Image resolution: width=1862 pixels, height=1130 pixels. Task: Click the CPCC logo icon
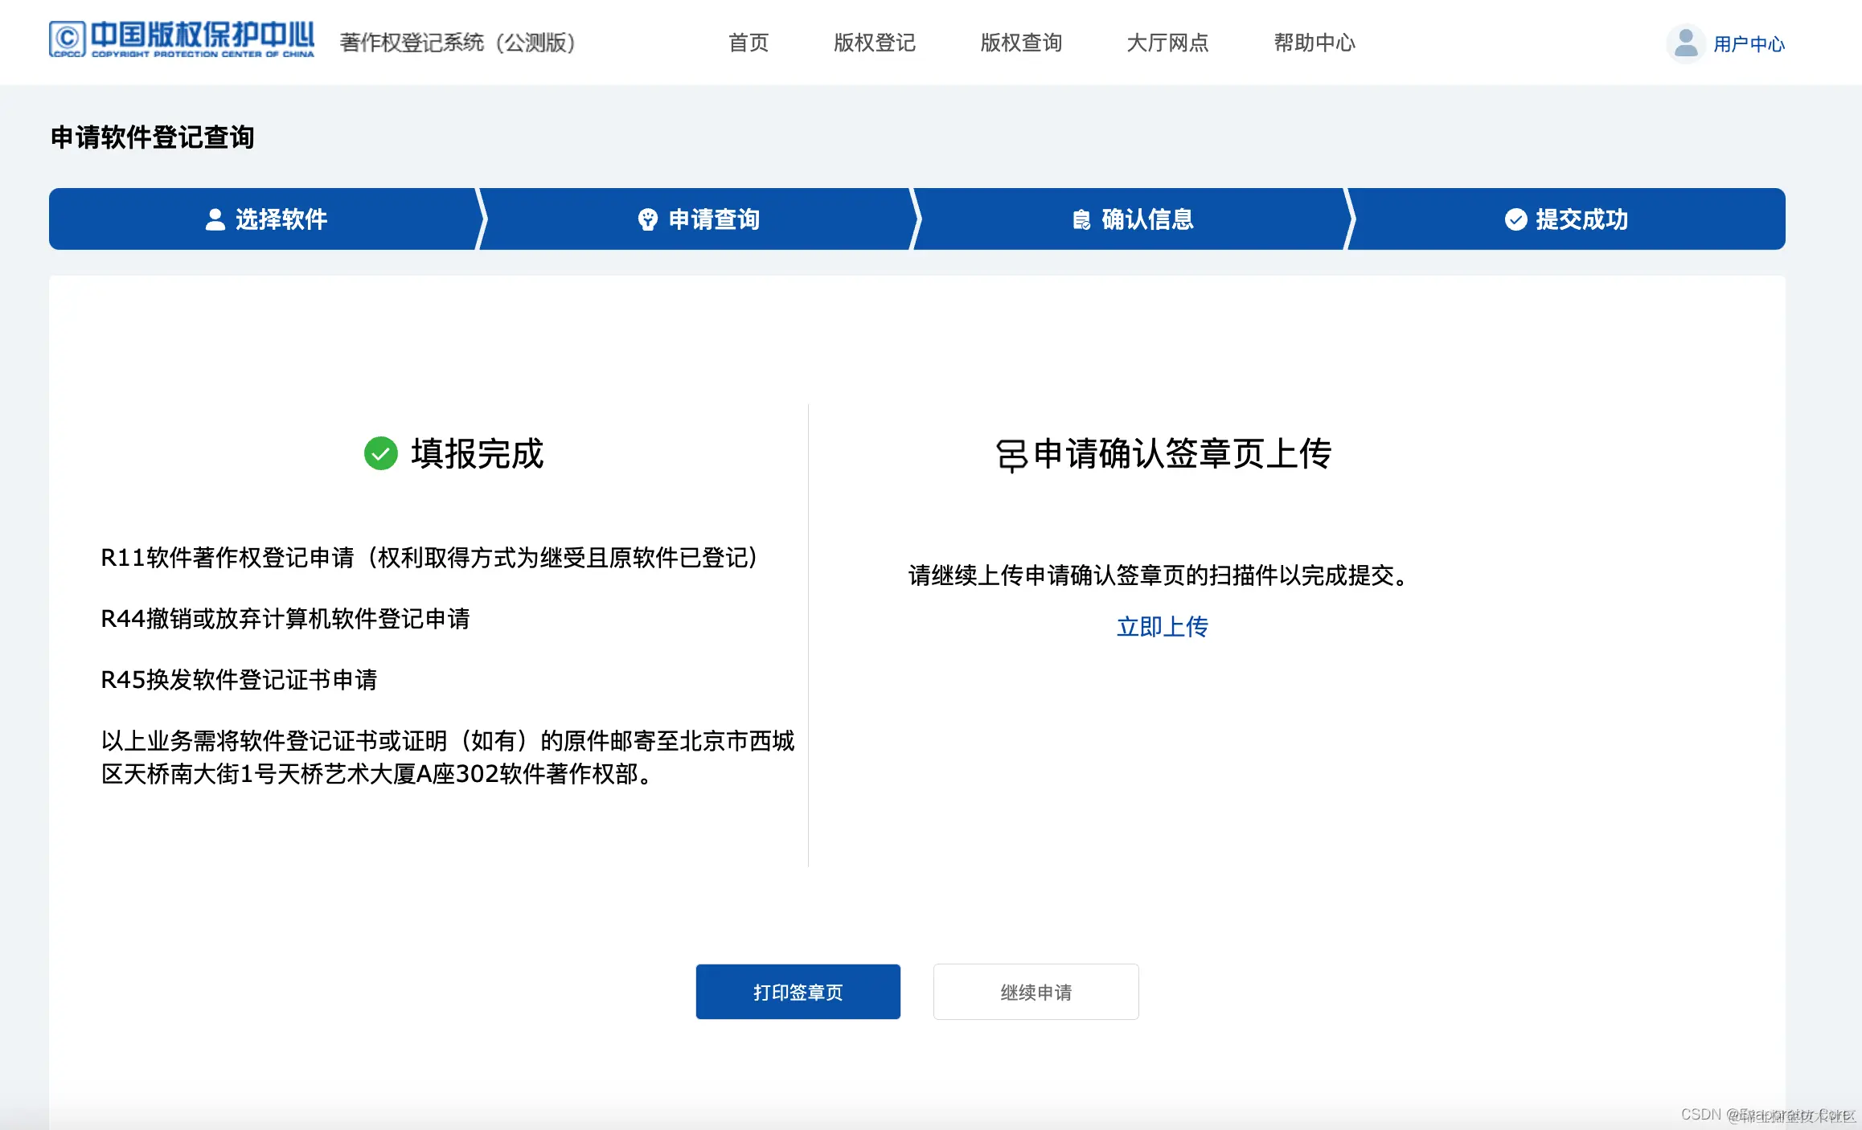(67, 39)
